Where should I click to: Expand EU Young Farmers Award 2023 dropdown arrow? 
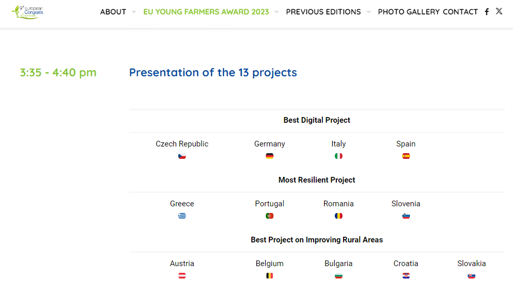point(277,12)
